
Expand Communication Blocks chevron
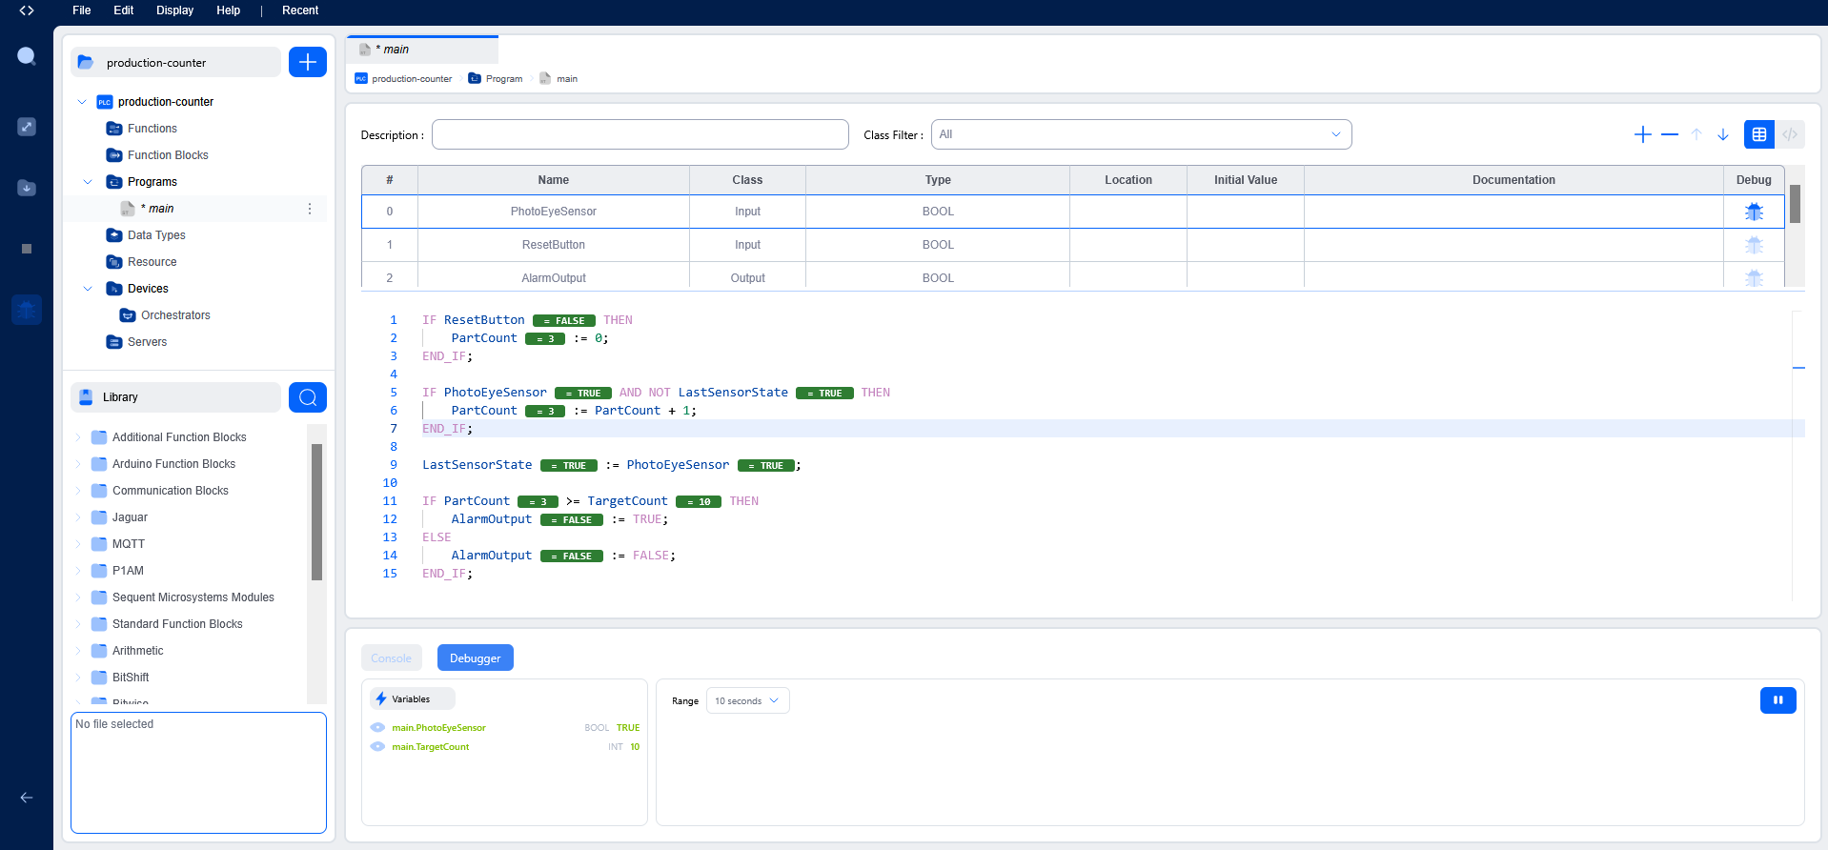[78, 491]
